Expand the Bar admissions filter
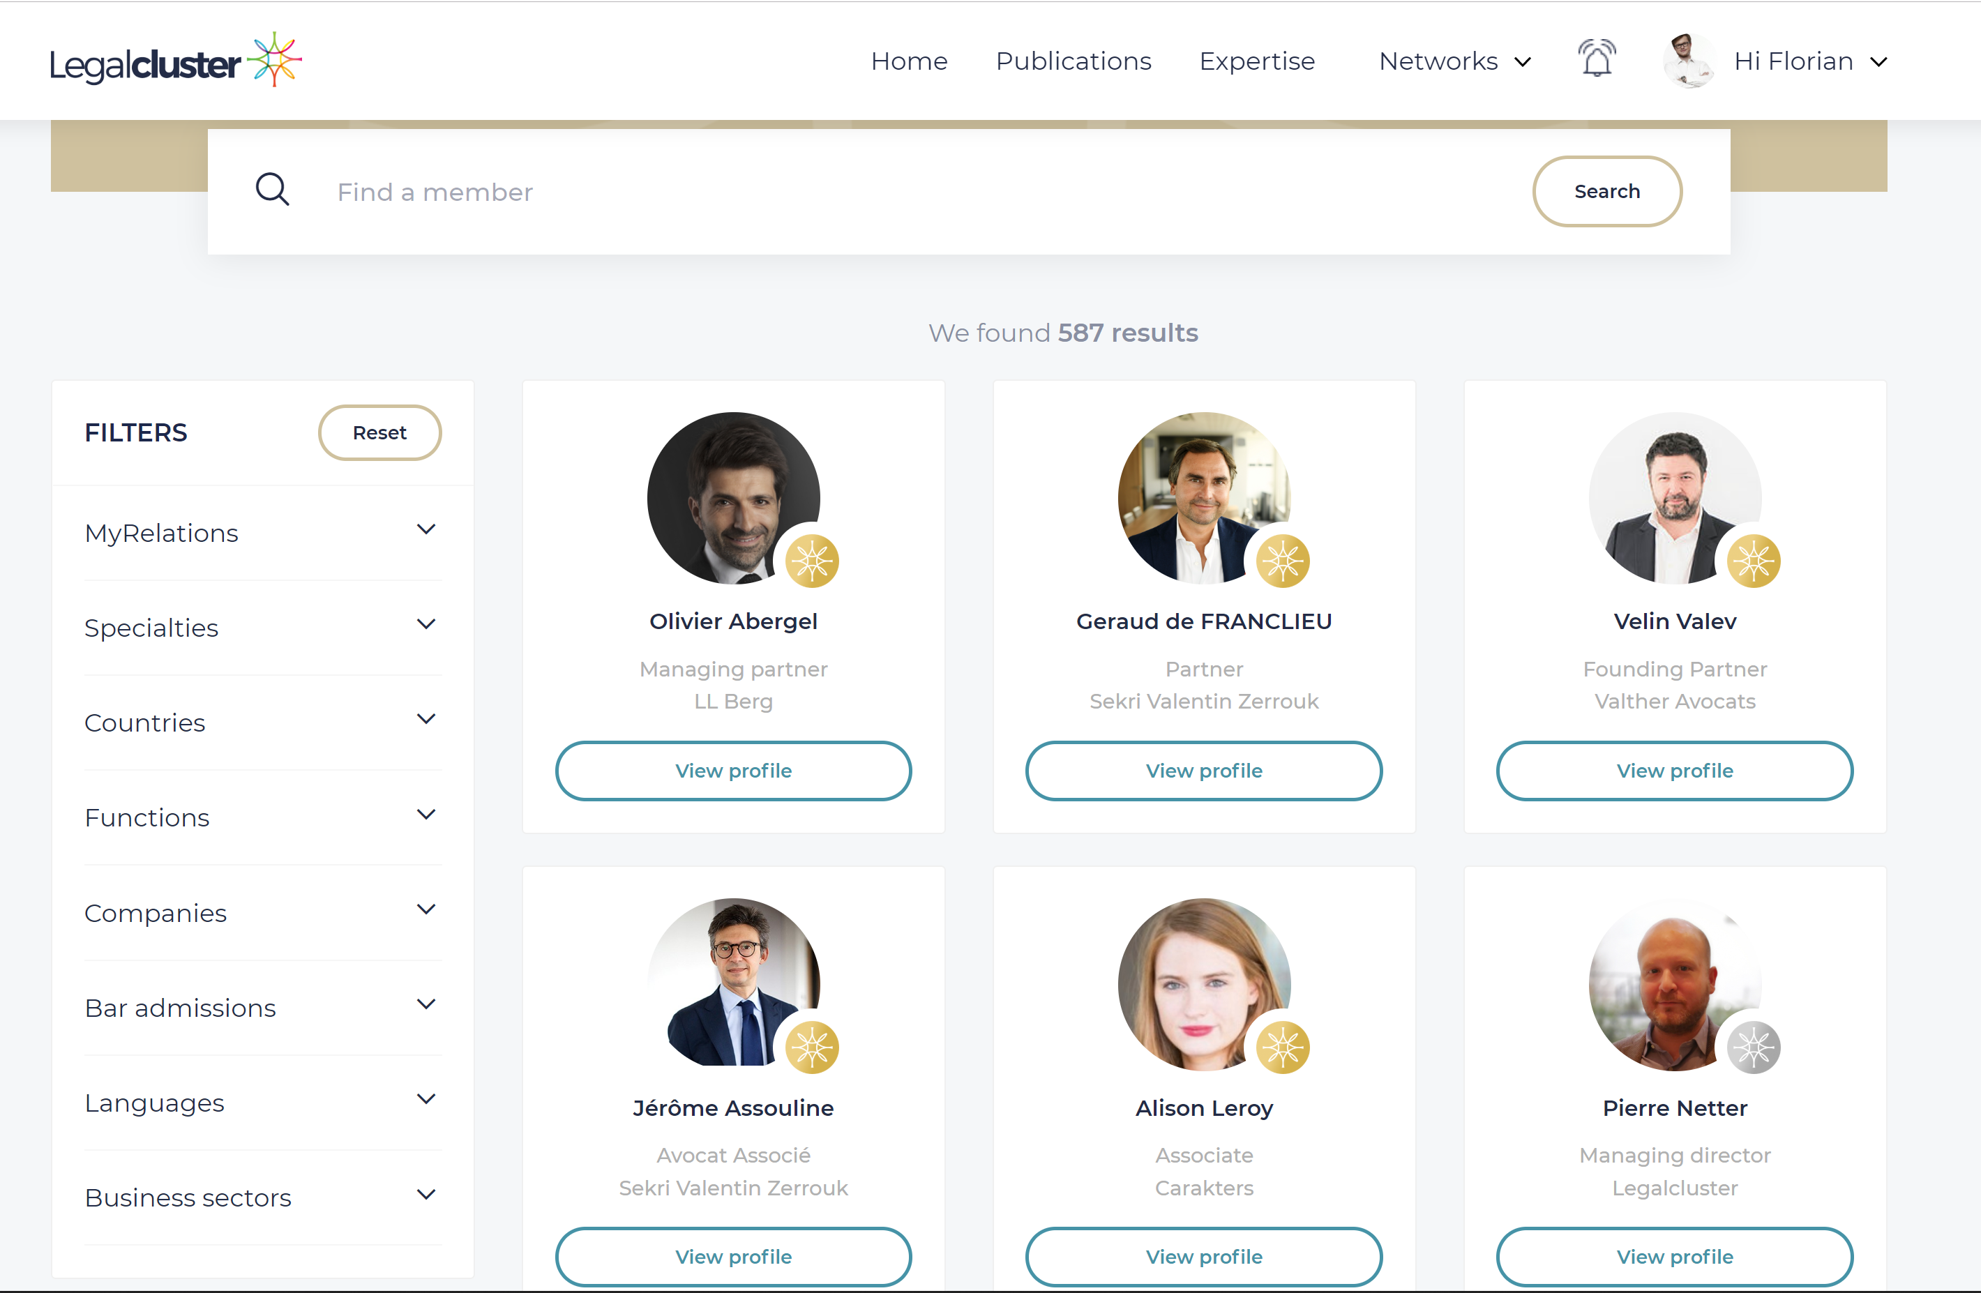This screenshot has width=1981, height=1293. click(x=262, y=1008)
